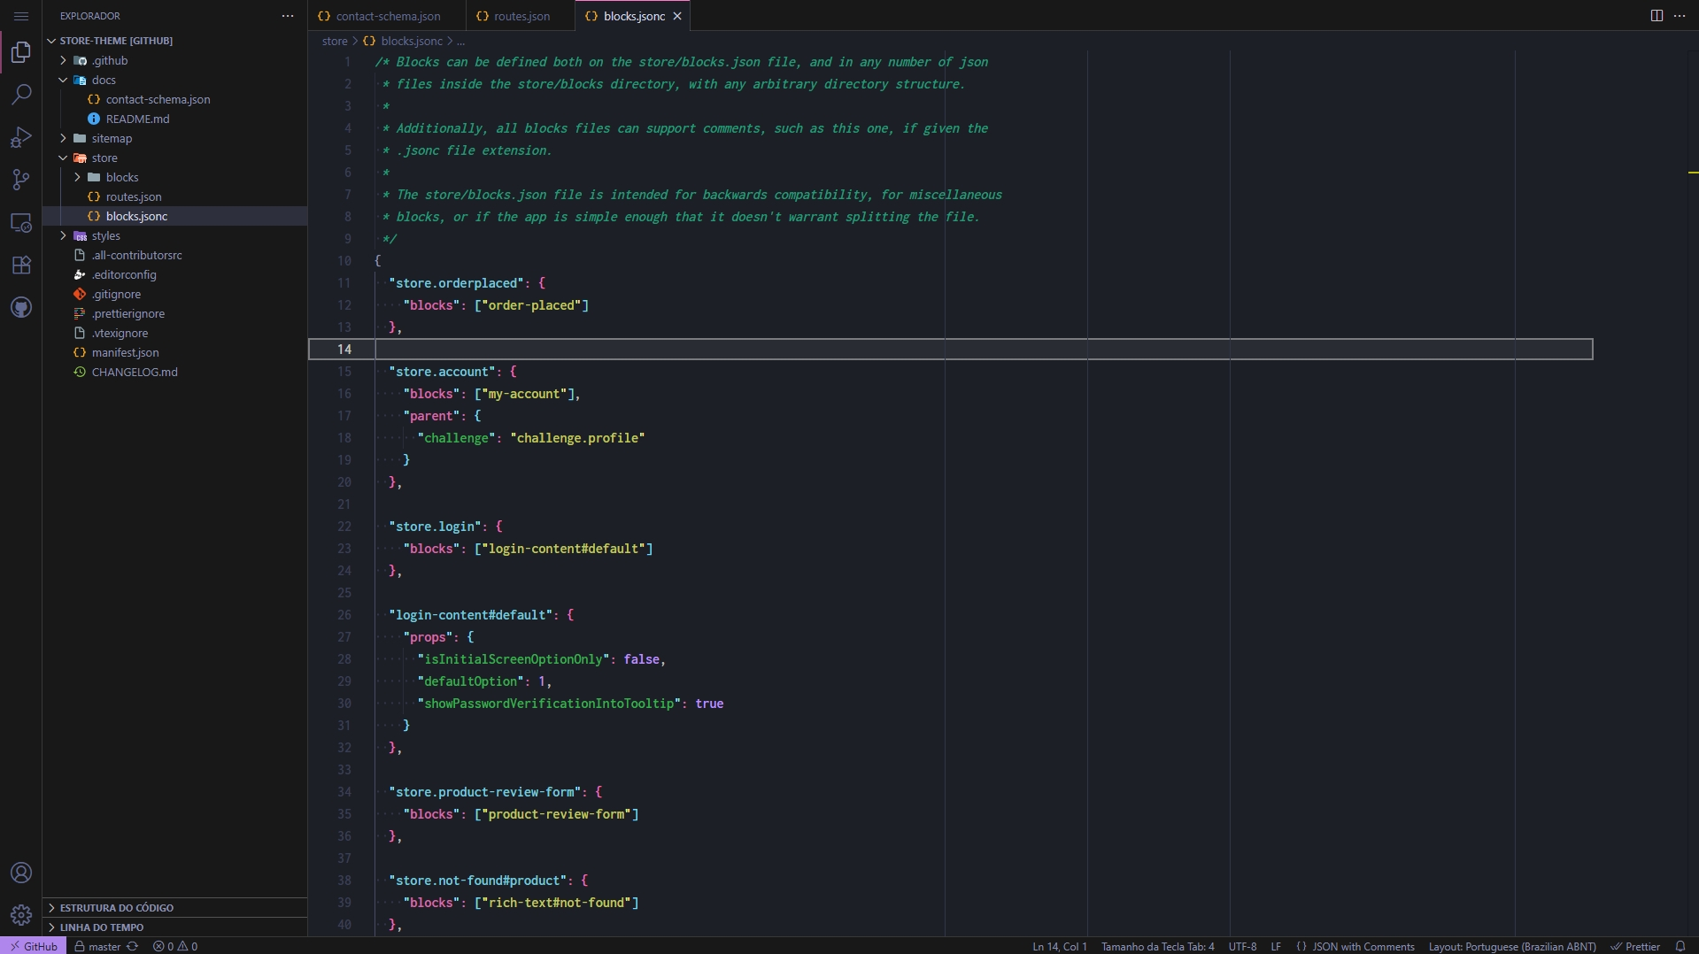Open editor more actions ellipsis
1699x954 pixels.
(x=1680, y=16)
